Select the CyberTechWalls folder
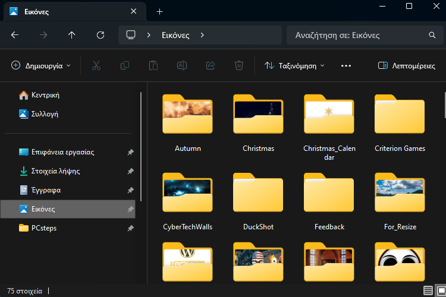This screenshot has height=297, width=446. pyautogui.click(x=187, y=201)
